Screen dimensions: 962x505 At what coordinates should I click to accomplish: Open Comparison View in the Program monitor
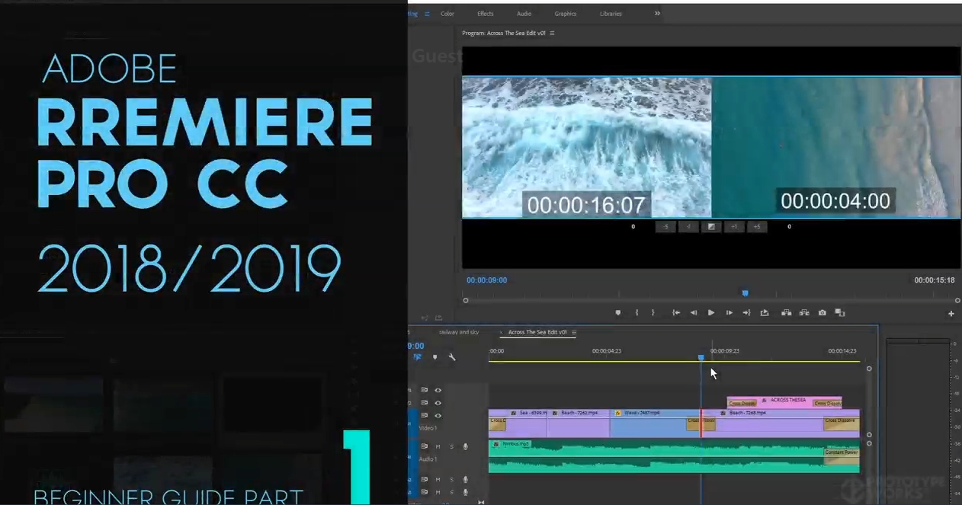(840, 312)
